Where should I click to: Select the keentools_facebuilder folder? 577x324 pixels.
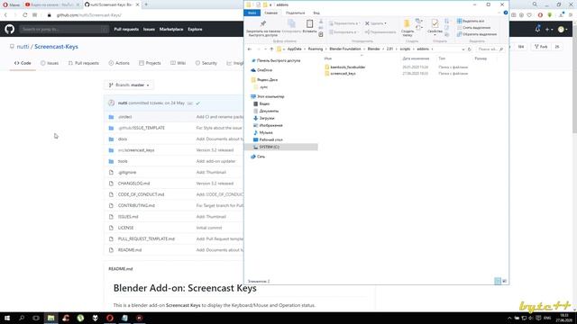348,67
